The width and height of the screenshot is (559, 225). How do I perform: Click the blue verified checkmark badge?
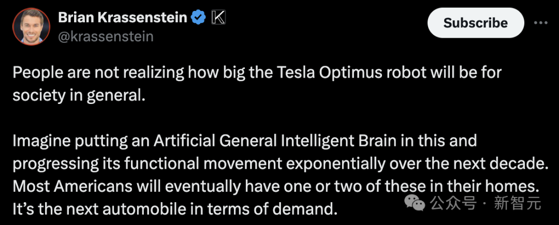[199, 18]
